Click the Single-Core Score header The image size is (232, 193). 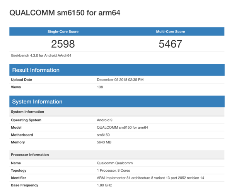pos(63,32)
